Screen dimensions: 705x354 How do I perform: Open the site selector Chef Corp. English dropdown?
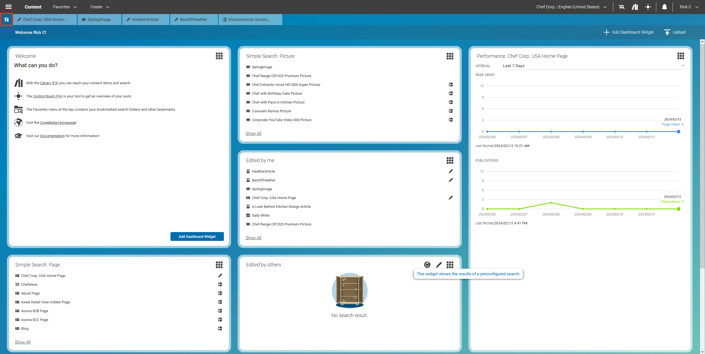(571, 7)
